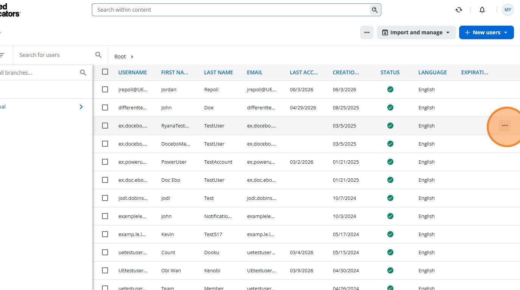Click last name Dooku cell

[212, 253]
